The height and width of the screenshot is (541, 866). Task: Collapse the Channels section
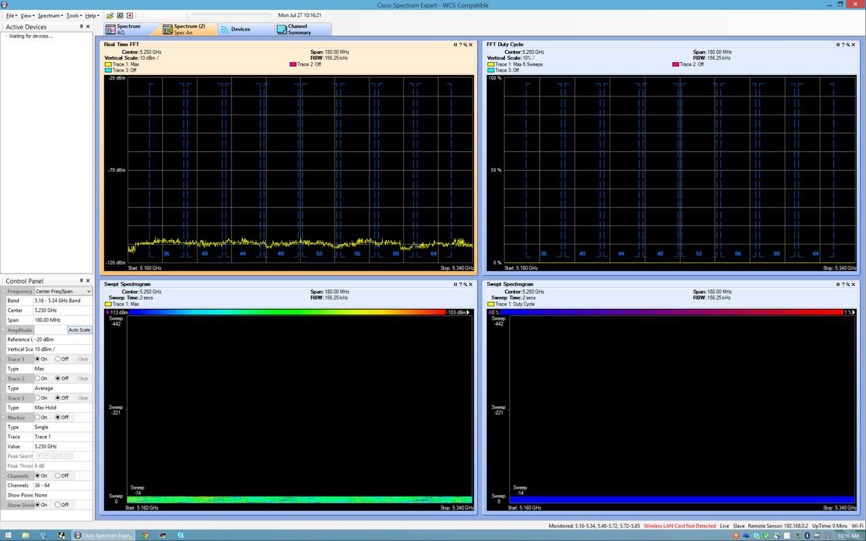pos(3,476)
